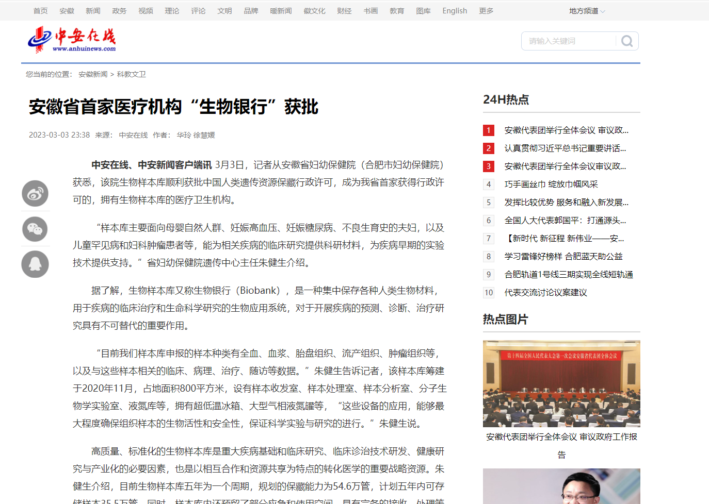This screenshot has height=504, width=709.
Task: Click the publish date 2023-03-03 23:38
Action: [59, 135]
